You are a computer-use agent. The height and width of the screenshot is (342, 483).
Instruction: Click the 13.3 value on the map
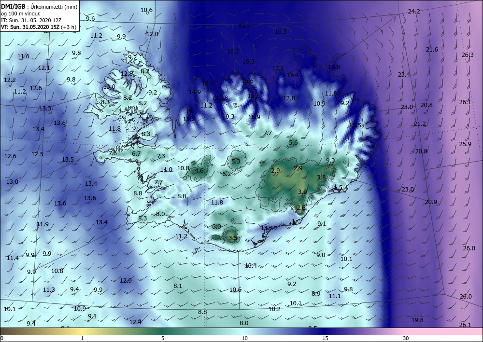(45, 108)
